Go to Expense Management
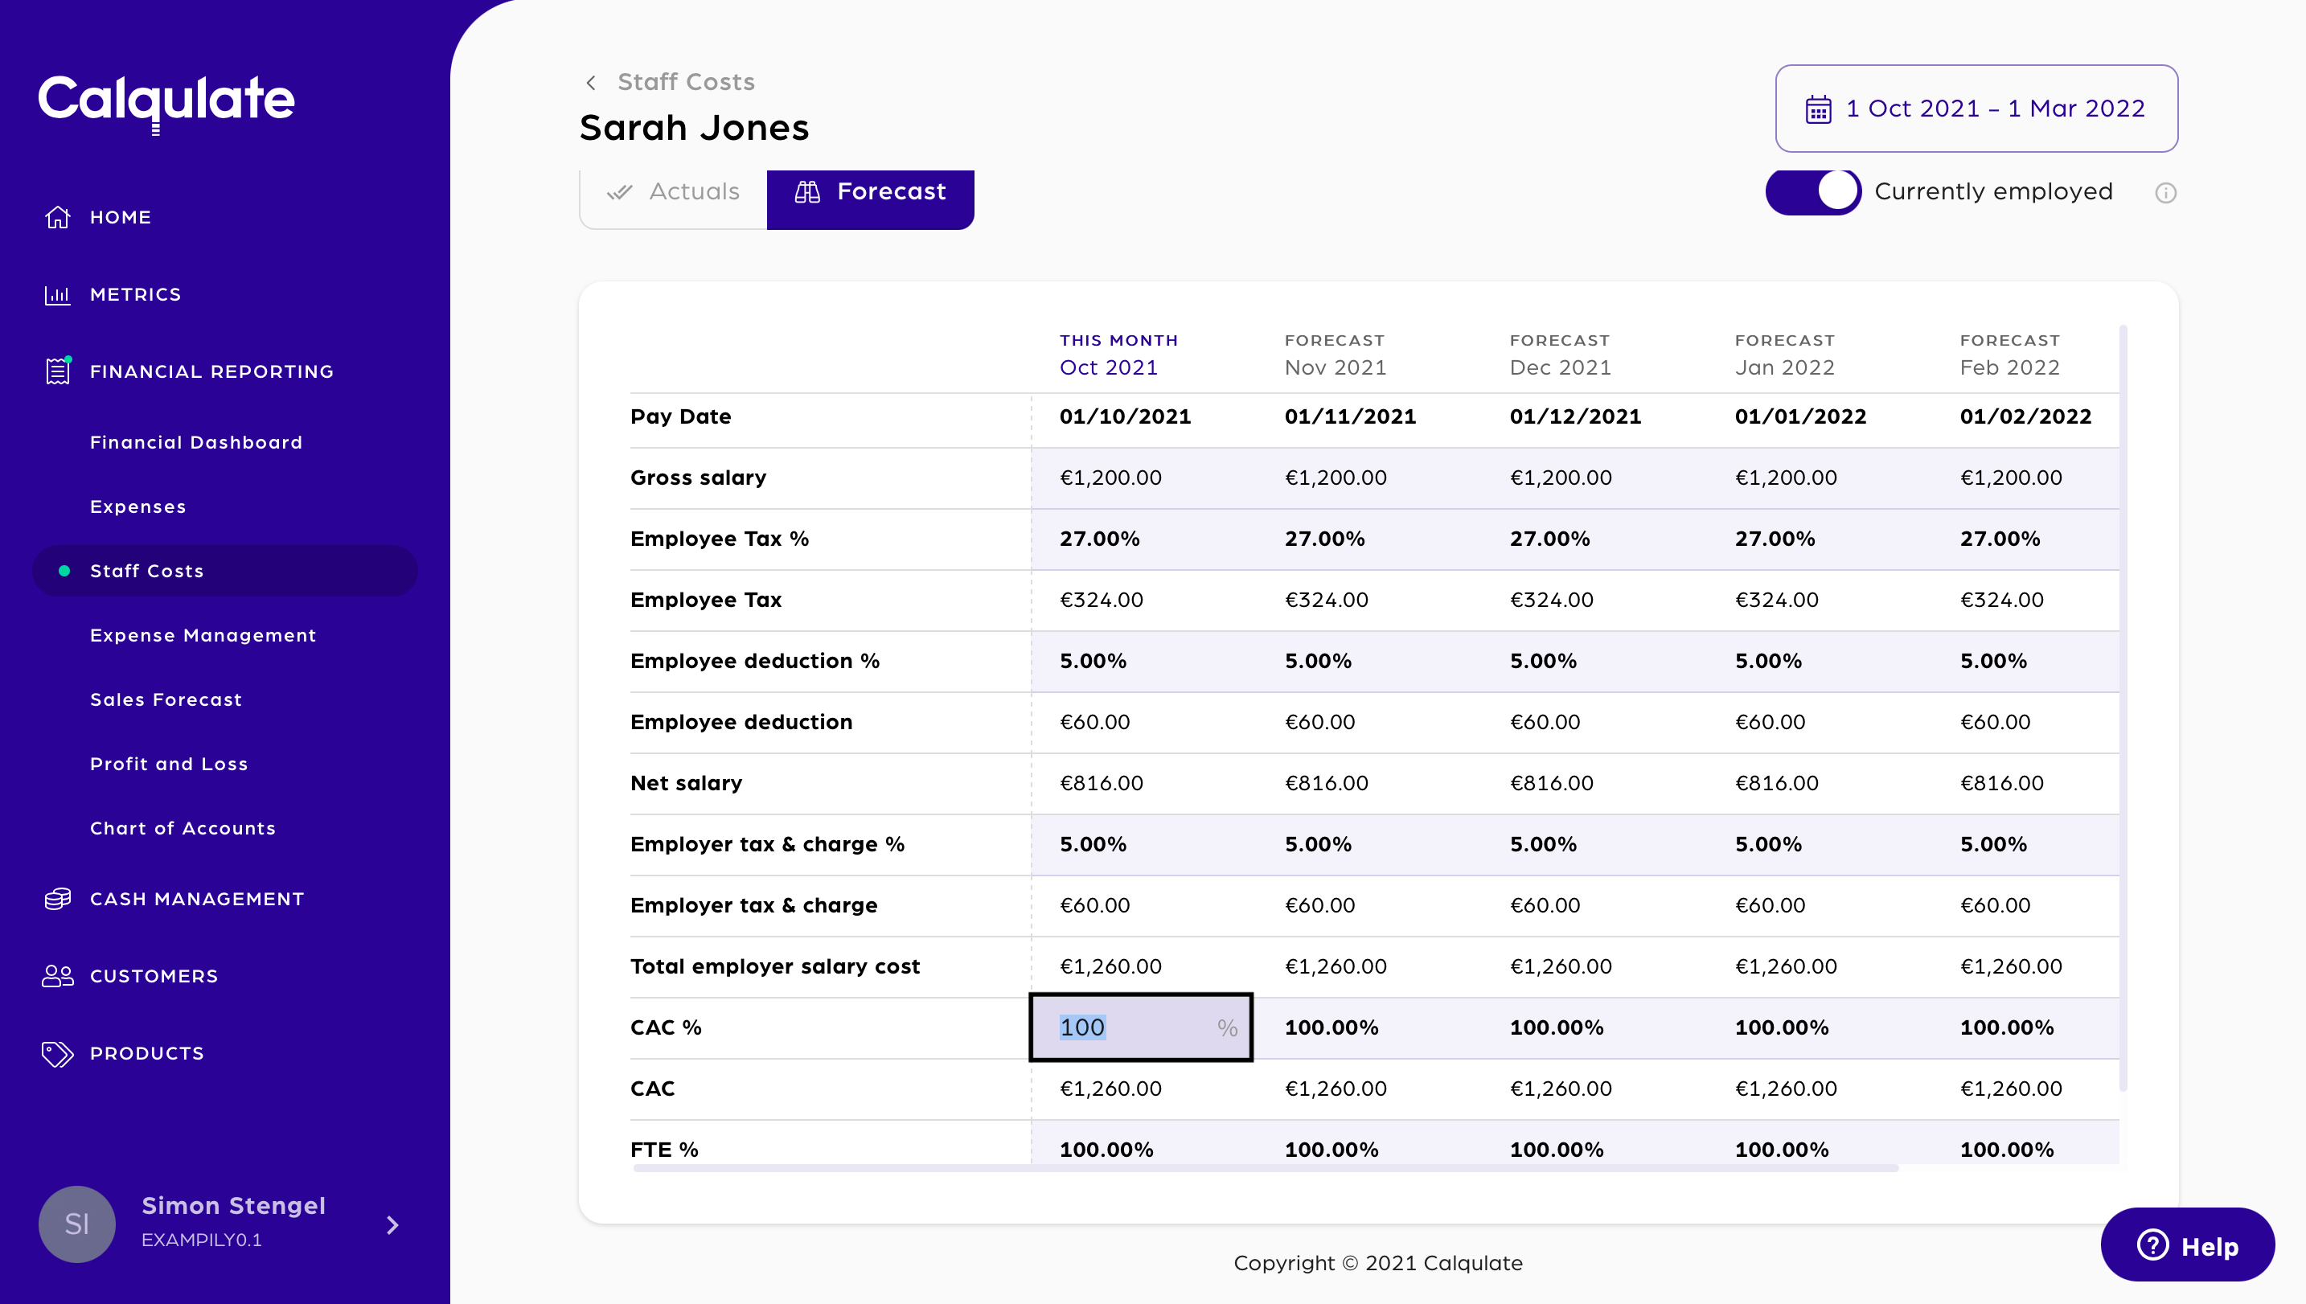Viewport: 2306px width, 1304px height. [203, 635]
